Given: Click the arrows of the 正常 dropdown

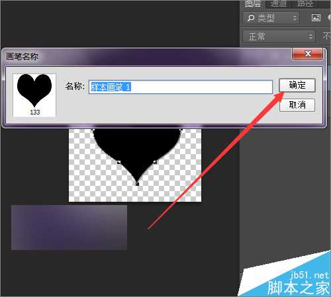Looking at the screenshot, I should [310, 36].
